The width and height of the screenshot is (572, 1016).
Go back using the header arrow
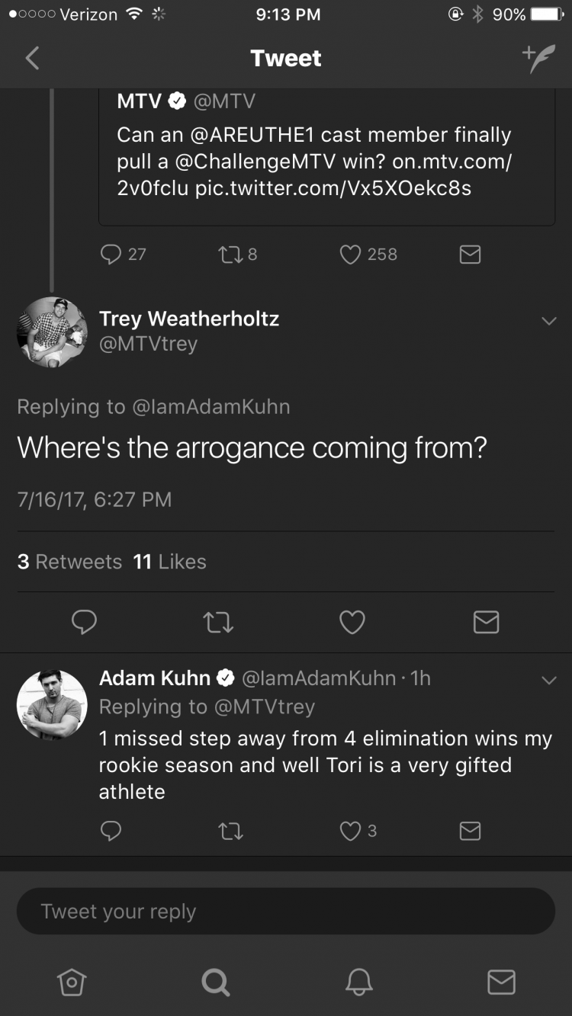[32, 58]
